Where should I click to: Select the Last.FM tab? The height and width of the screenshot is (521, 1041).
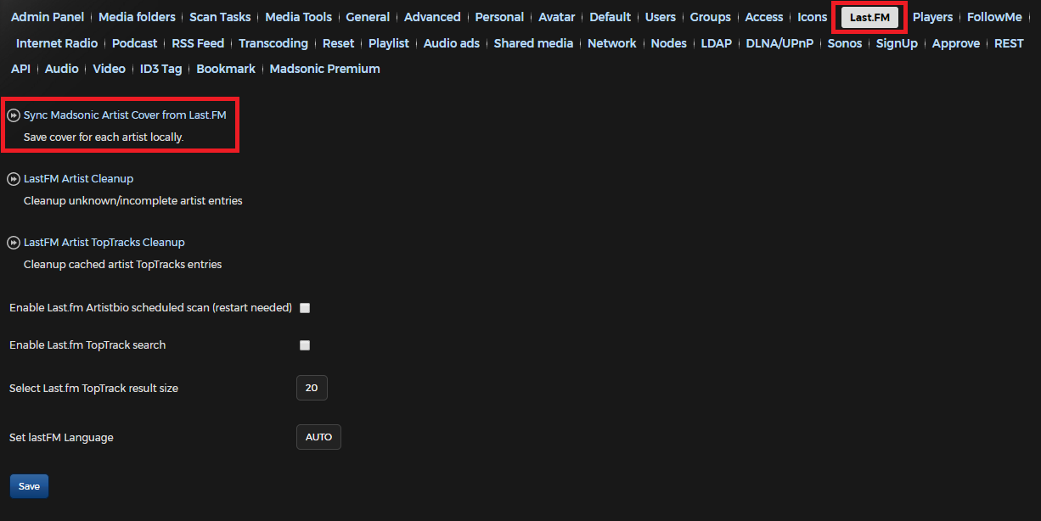pyautogui.click(x=869, y=17)
